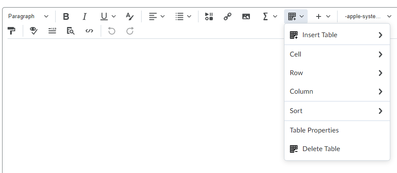Image resolution: width=397 pixels, height=173 pixels.
Task: Insert a quicklink with chain icon
Action: (228, 16)
